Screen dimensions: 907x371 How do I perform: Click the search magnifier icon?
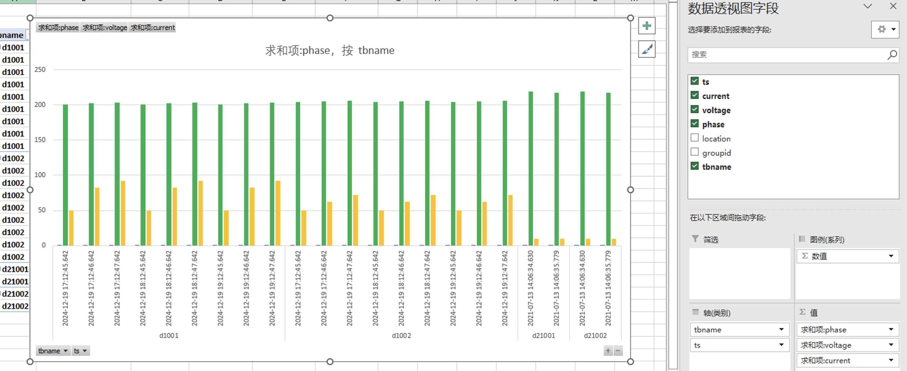[892, 55]
